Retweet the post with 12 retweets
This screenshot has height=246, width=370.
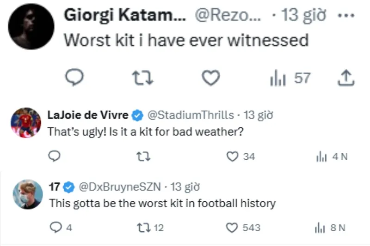click(150, 228)
